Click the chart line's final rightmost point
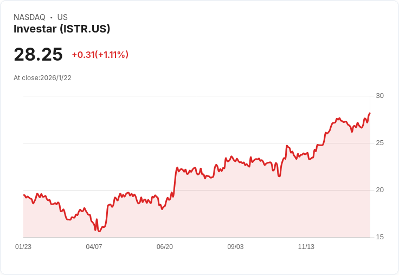 pos(370,113)
